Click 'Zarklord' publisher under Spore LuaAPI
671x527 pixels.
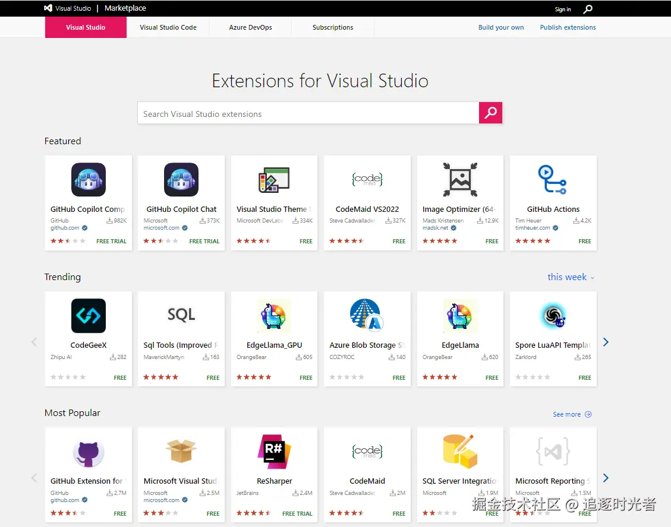click(526, 357)
